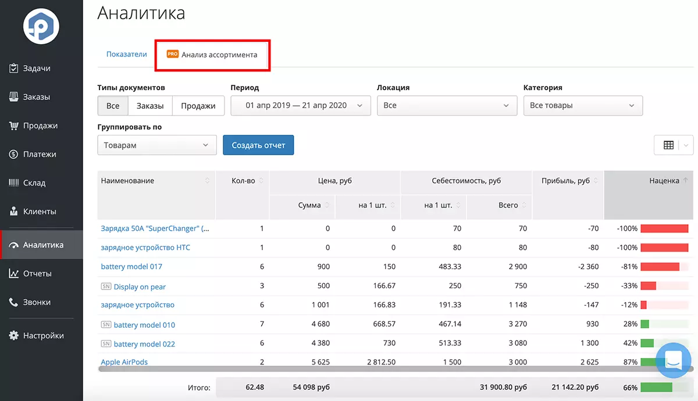This screenshot has height=401, width=698.
Task: Select Заказы document type
Action: (x=150, y=106)
